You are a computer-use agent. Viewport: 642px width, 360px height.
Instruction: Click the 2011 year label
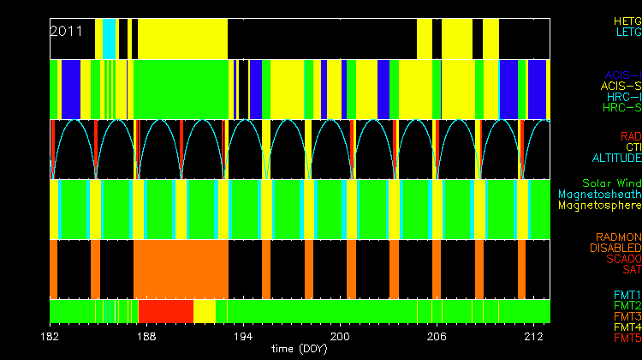pos(66,31)
